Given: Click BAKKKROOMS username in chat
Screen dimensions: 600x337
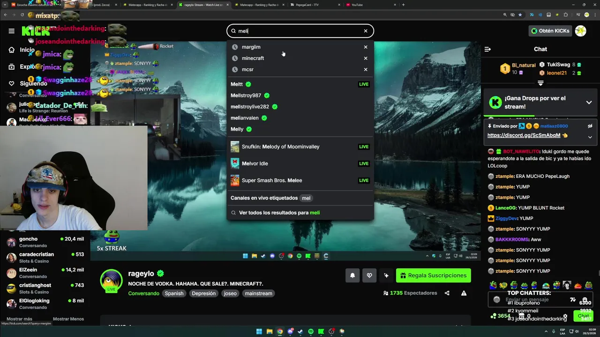Looking at the screenshot, I should (x=512, y=239).
